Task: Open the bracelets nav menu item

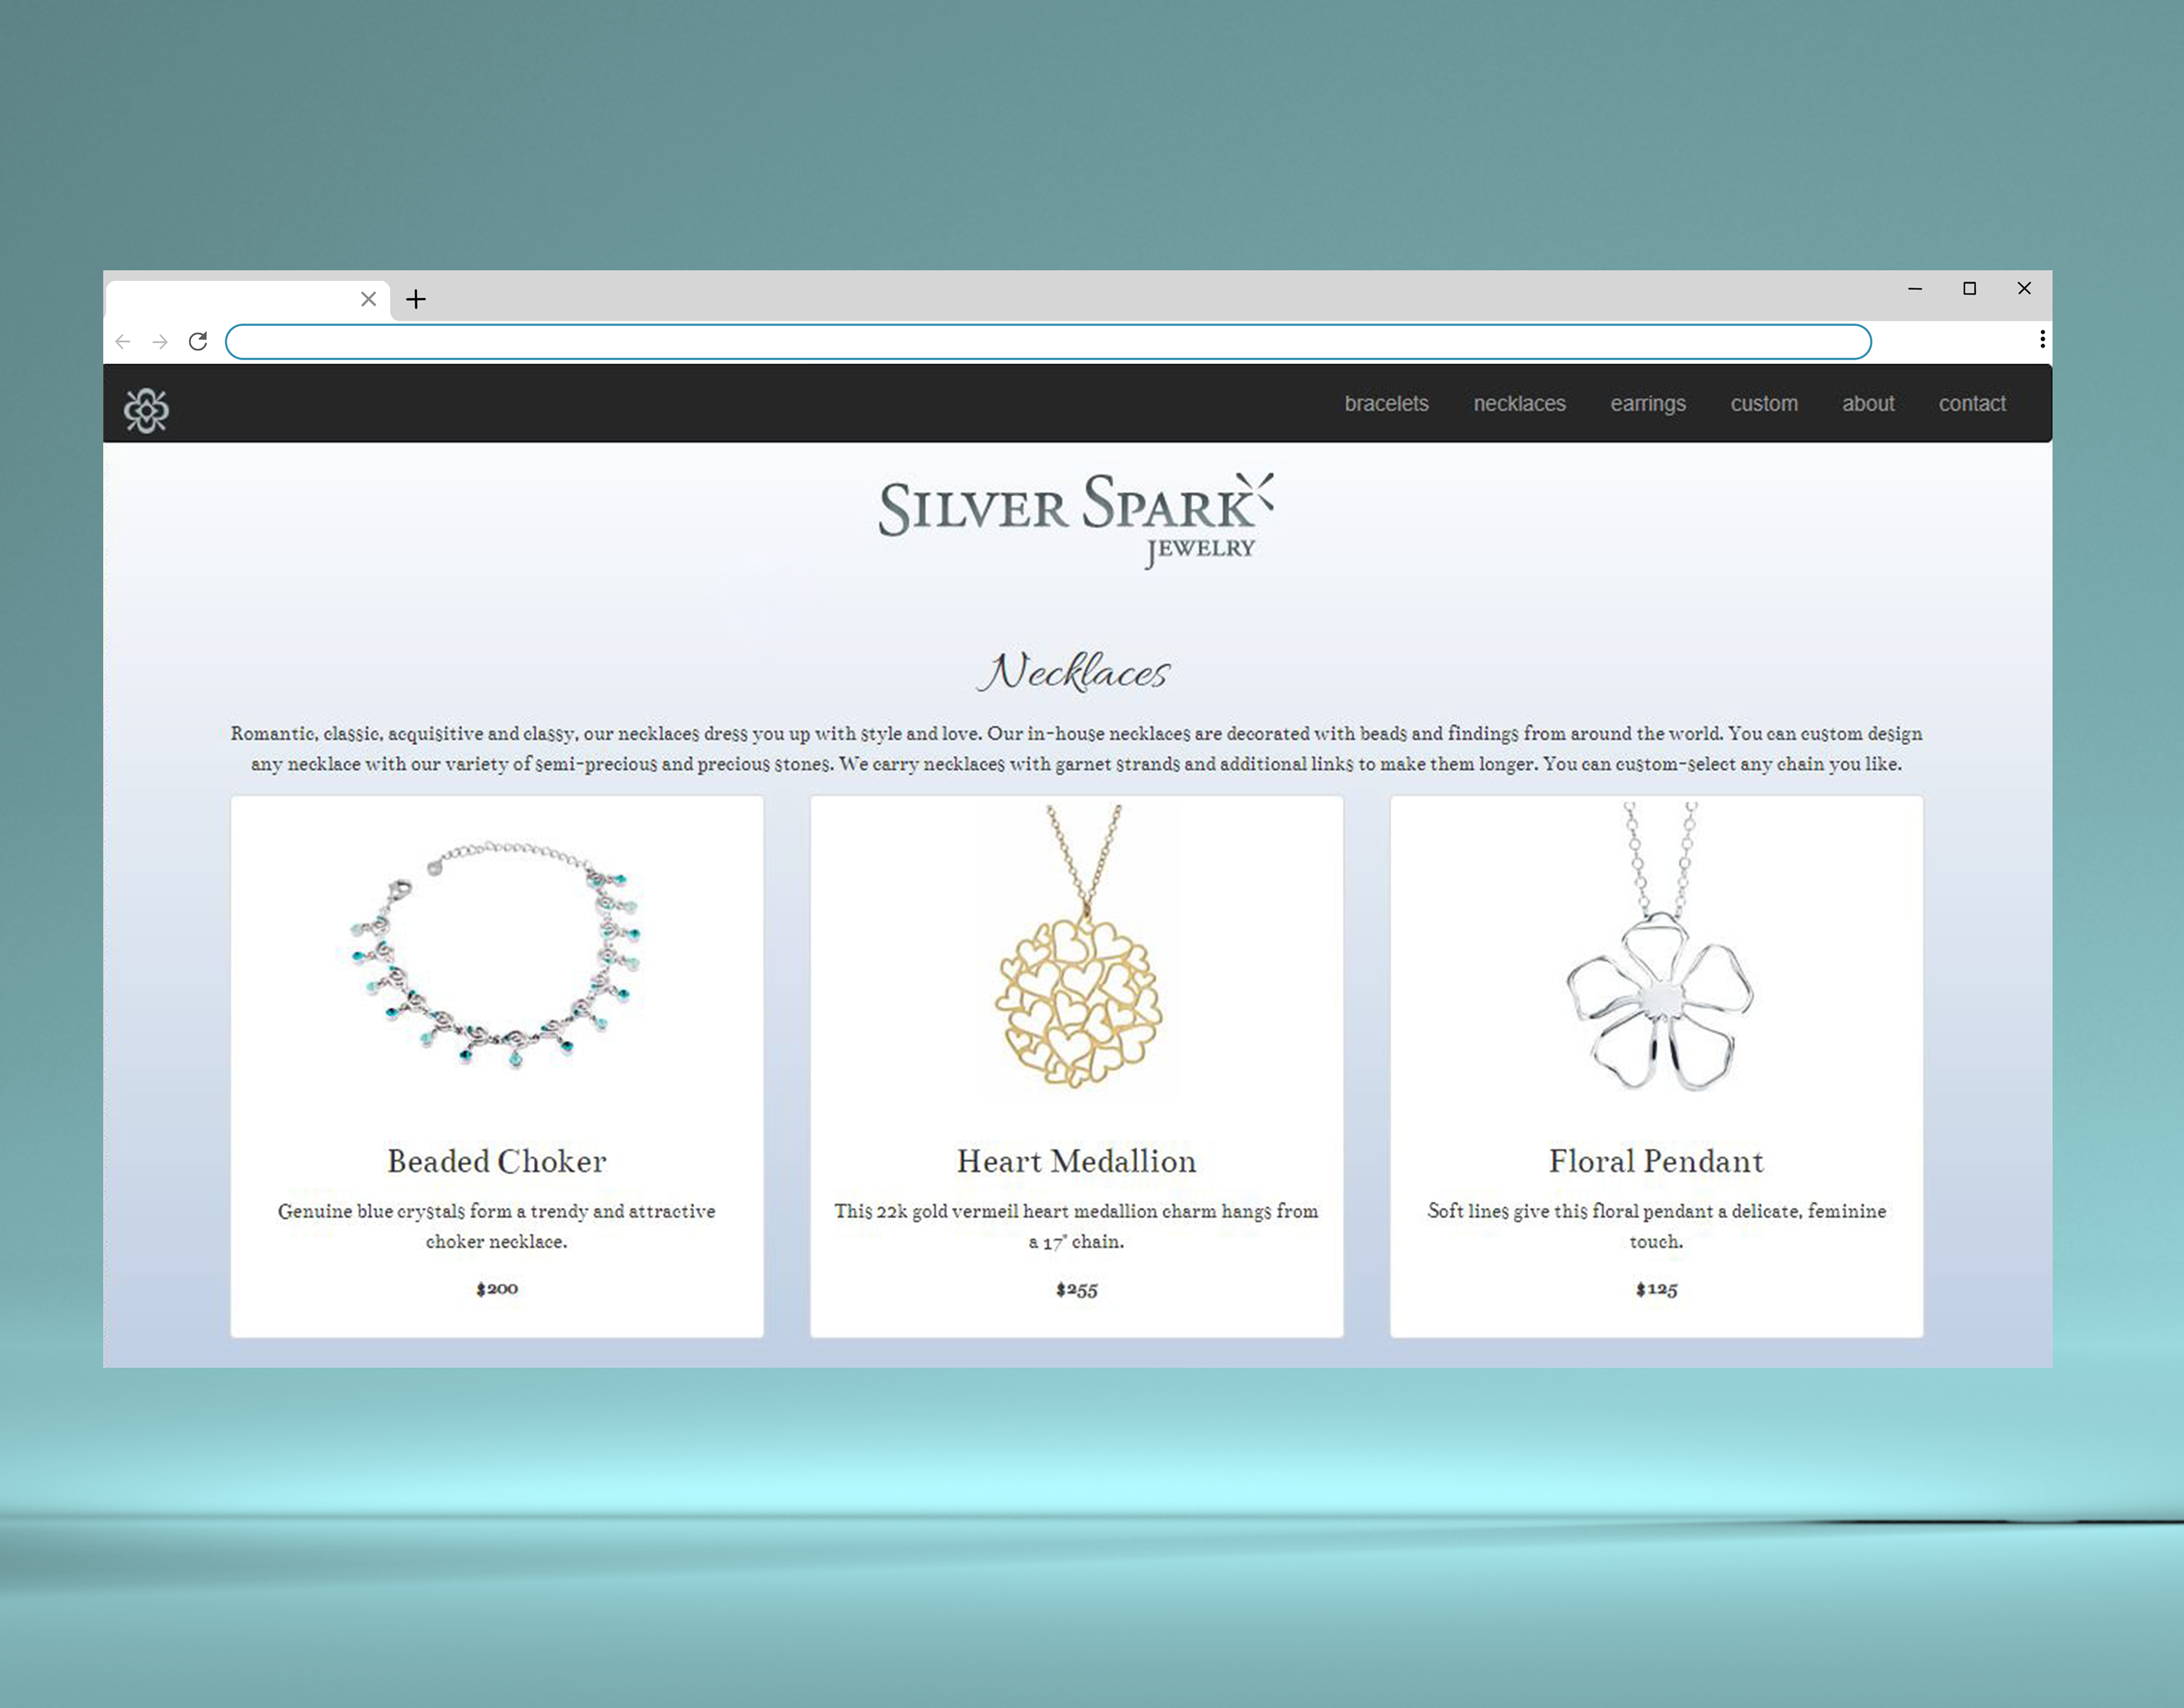Action: click(1385, 404)
